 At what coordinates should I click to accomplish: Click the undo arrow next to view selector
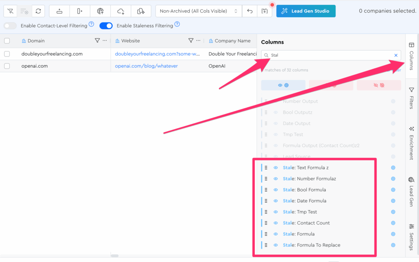click(250, 11)
